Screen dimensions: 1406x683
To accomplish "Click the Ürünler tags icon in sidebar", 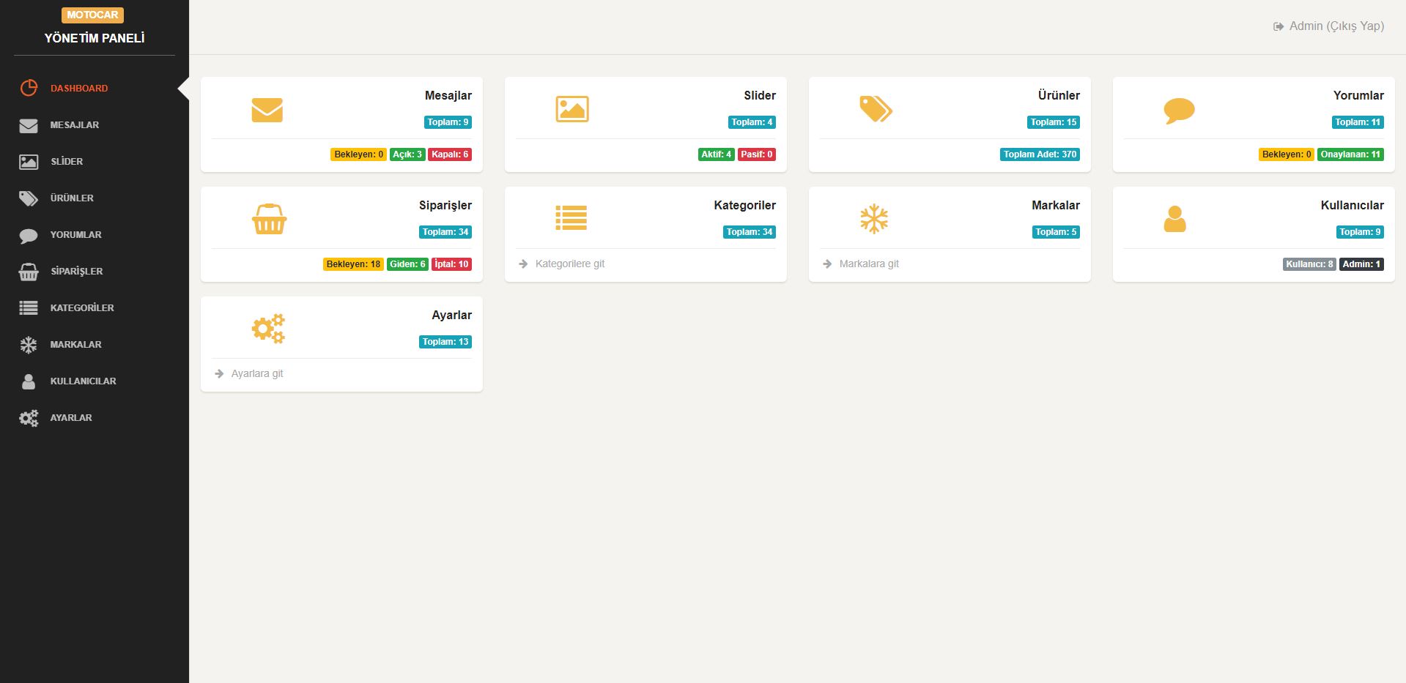I will pos(29,198).
